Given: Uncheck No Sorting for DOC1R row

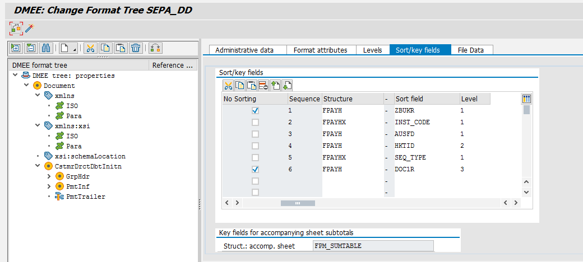Looking at the screenshot, I should tap(255, 169).
